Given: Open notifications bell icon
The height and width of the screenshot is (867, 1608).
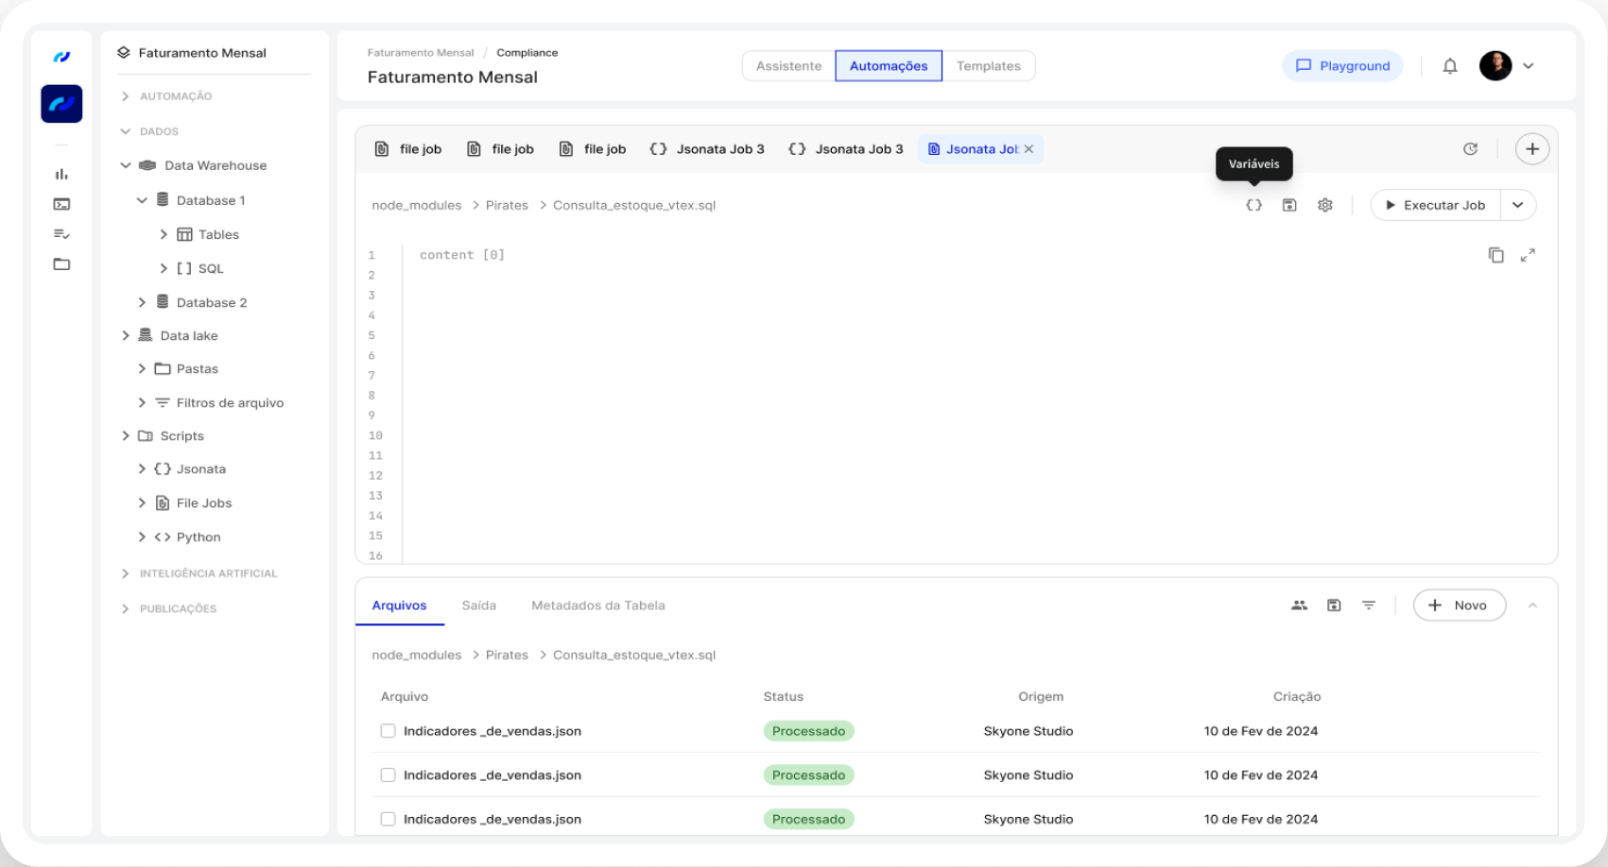Looking at the screenshot, I should pyautogui.click(x=1450, y=66).
